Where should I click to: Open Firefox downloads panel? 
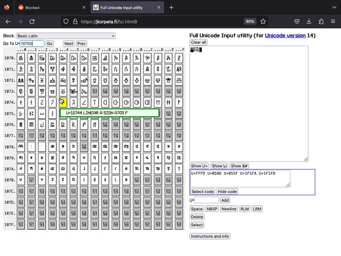[309, 22]
